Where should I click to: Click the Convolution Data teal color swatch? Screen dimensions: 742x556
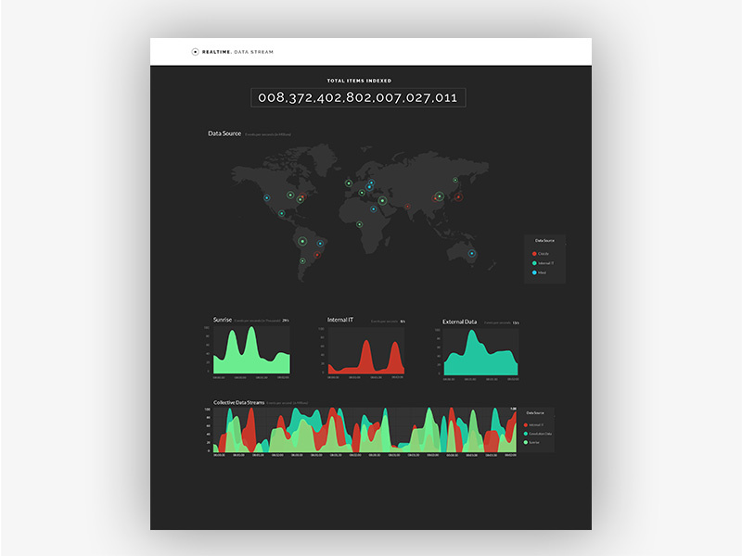(525, 432)
